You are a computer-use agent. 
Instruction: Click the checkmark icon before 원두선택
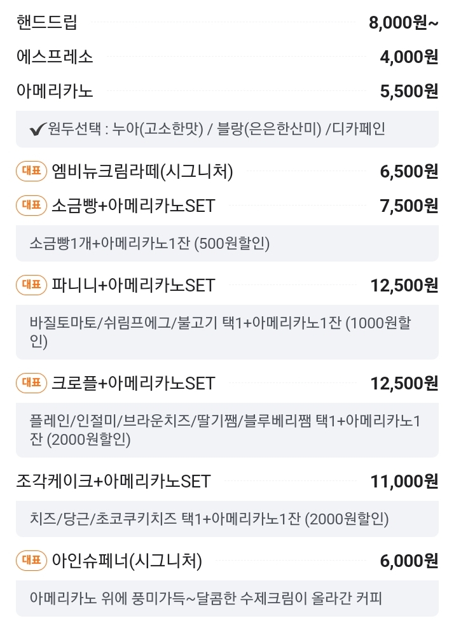(x=38, y=130)
